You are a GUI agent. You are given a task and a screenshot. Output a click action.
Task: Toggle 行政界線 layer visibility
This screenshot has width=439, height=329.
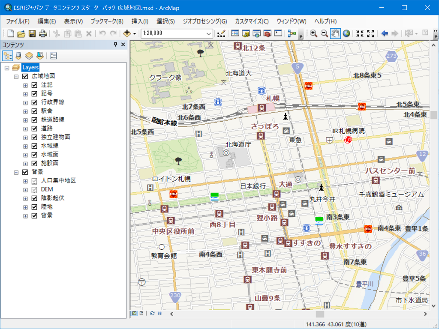coord(34,102)
